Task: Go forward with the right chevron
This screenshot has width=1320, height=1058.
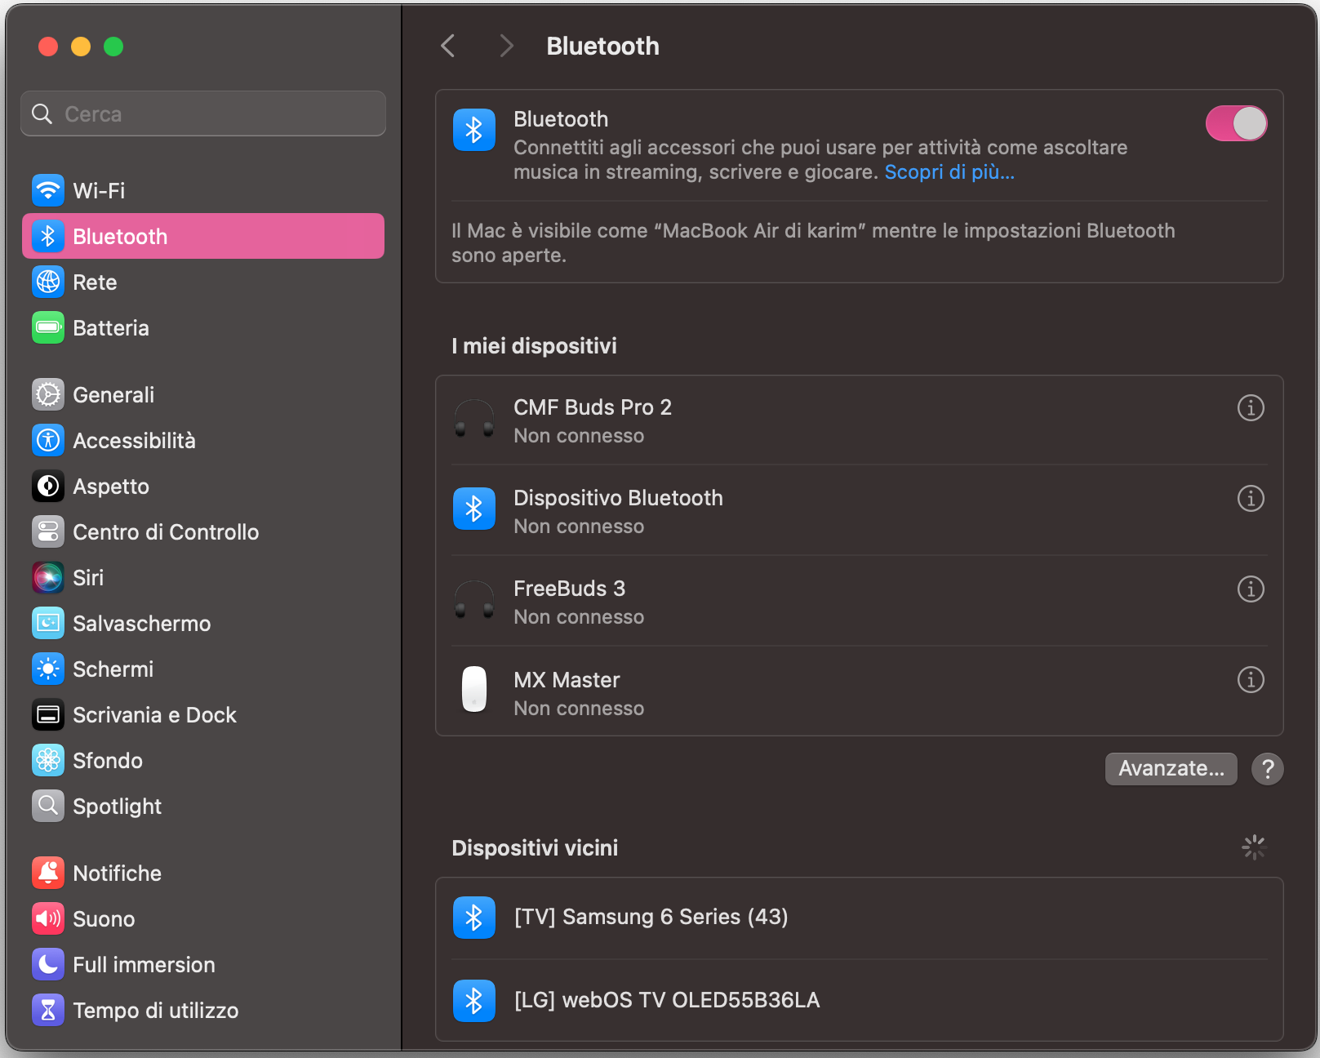Action: coord(506,46)
